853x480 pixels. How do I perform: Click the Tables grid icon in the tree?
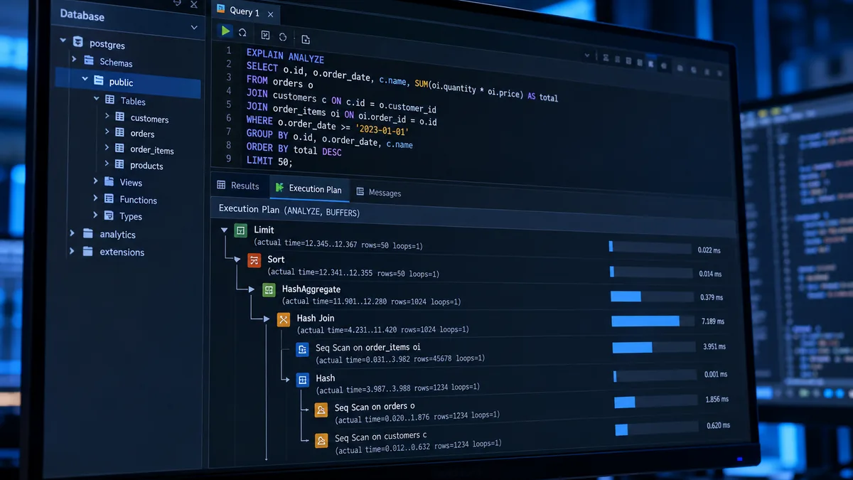point(109,100)
